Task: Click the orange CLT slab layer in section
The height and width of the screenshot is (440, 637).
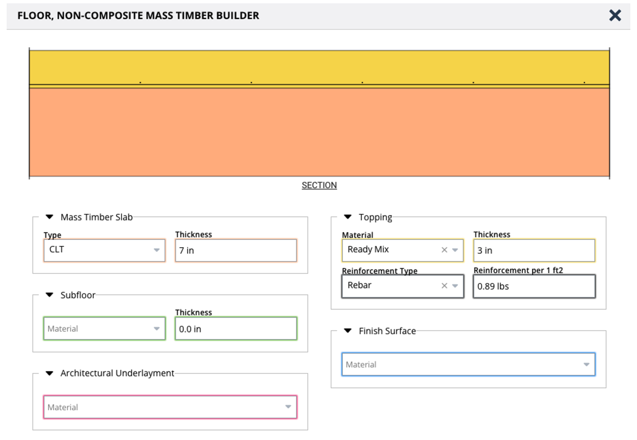Action: (x=319, y=132)
